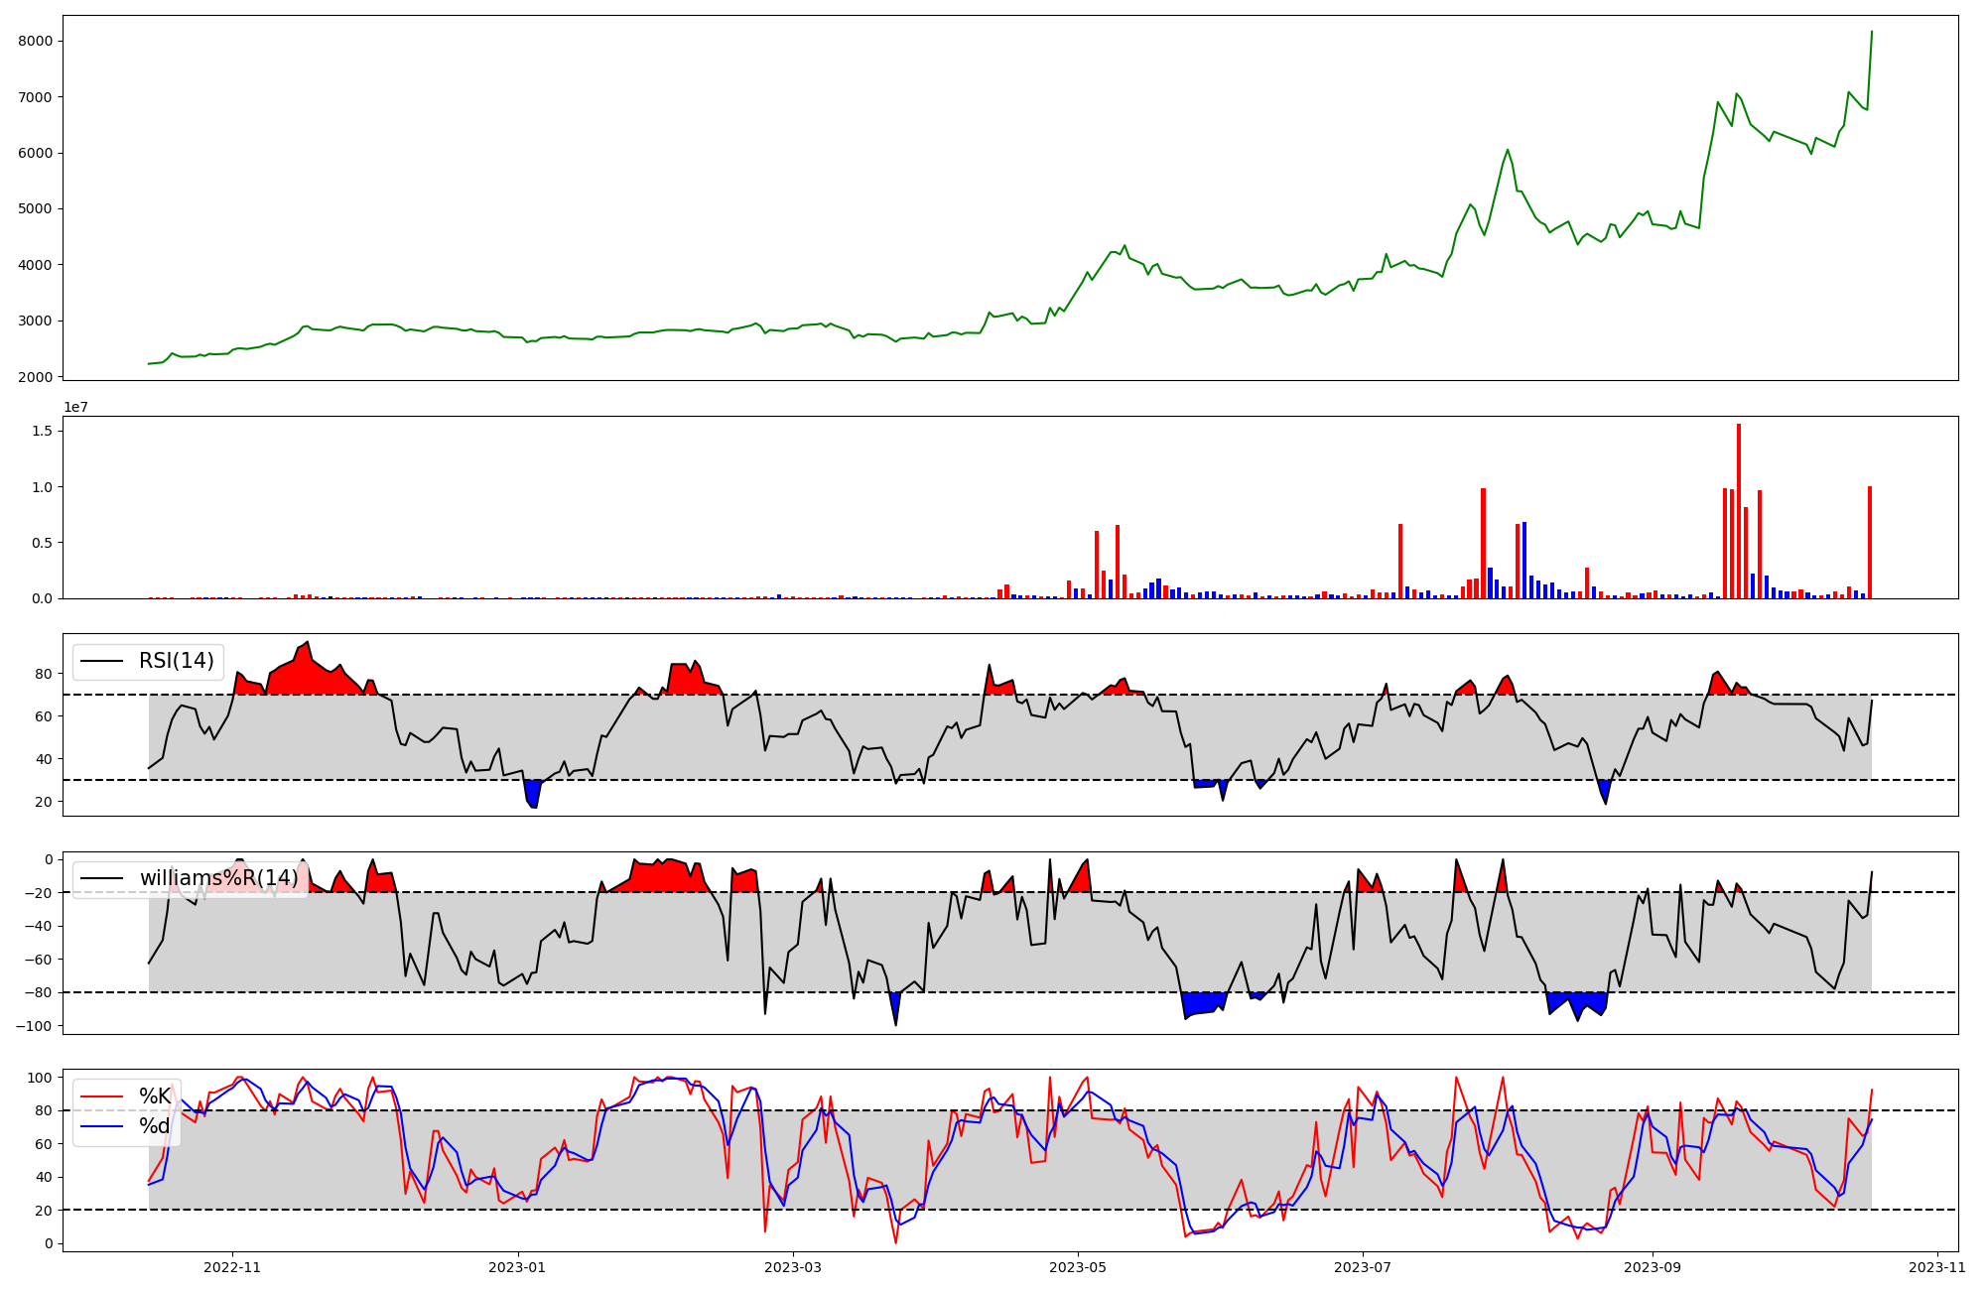Click the 2022-11 x-axis date label
This screenshot has width=1985, height=1290.
coord(232,1267)
